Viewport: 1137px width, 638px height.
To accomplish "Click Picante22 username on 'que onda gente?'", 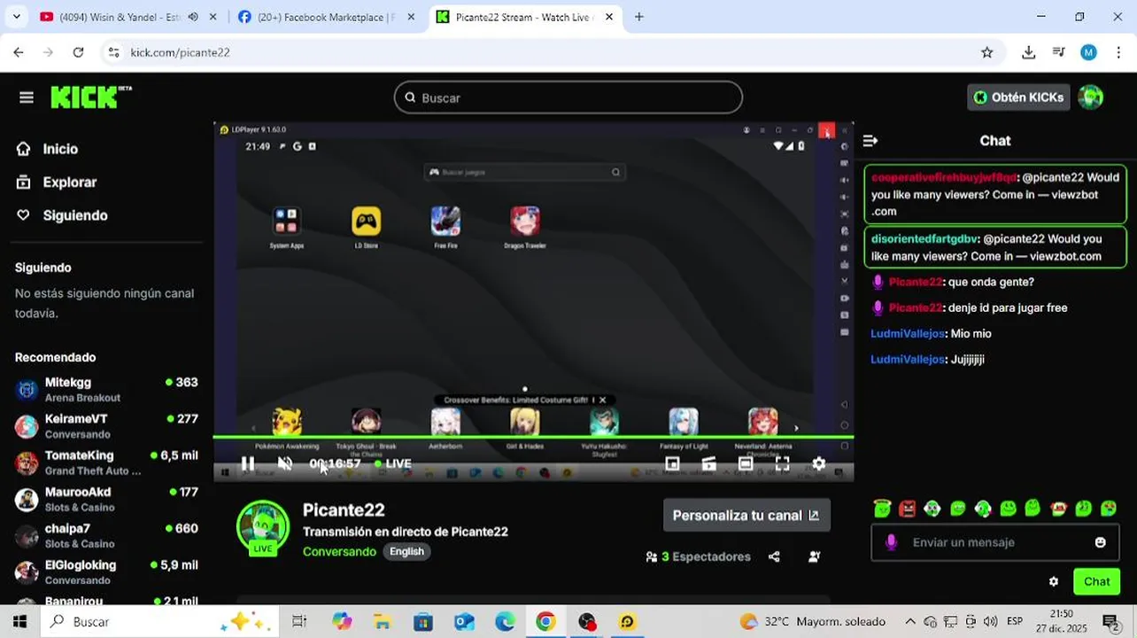I will click(x=916, y=282).
